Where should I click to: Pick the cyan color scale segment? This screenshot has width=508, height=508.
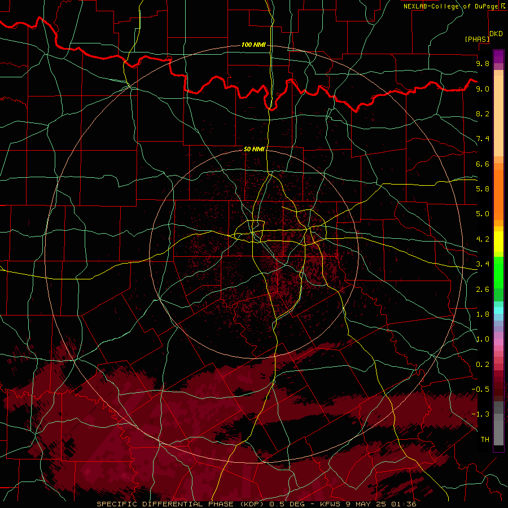tap(498, 310)
